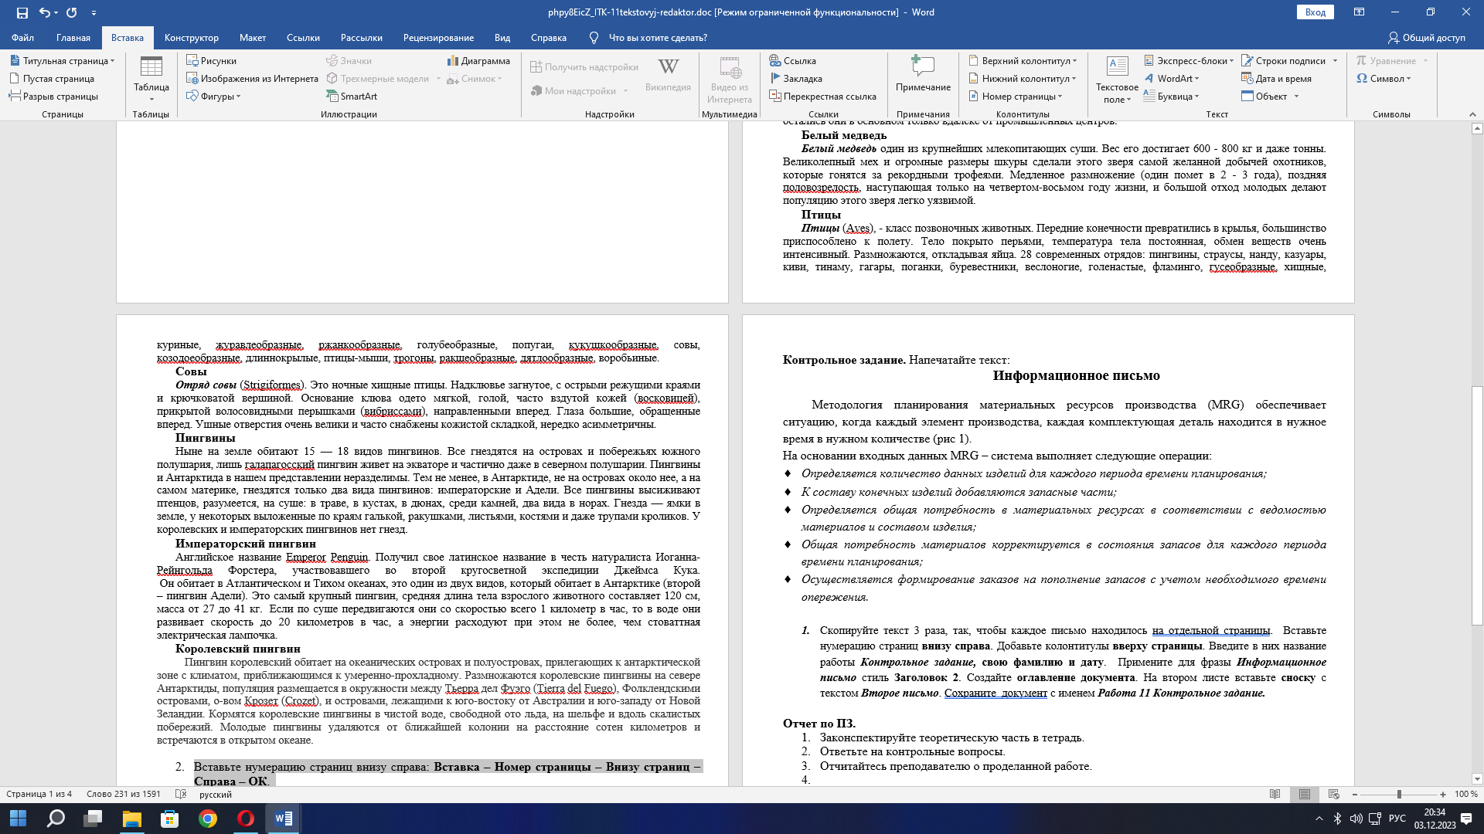Click the vertical scrollbar thumb

(1477, 505)
